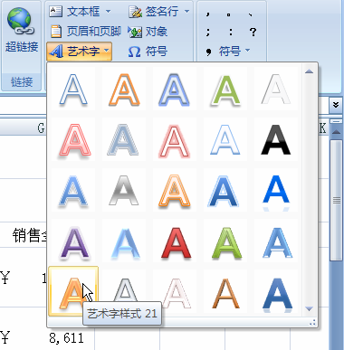344x350 pixels.
Task: Click the split box above the scrollbar
Action: click(336, 121)
